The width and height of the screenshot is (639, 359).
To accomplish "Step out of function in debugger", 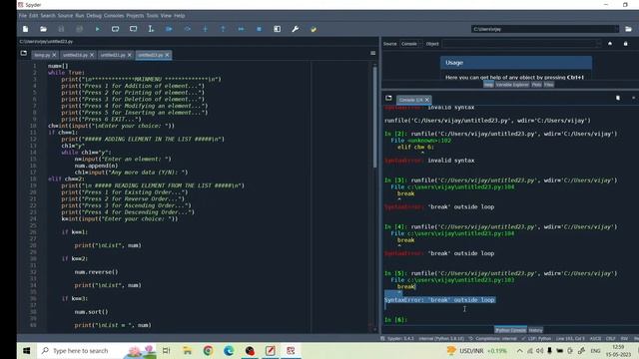I will 223,29.
